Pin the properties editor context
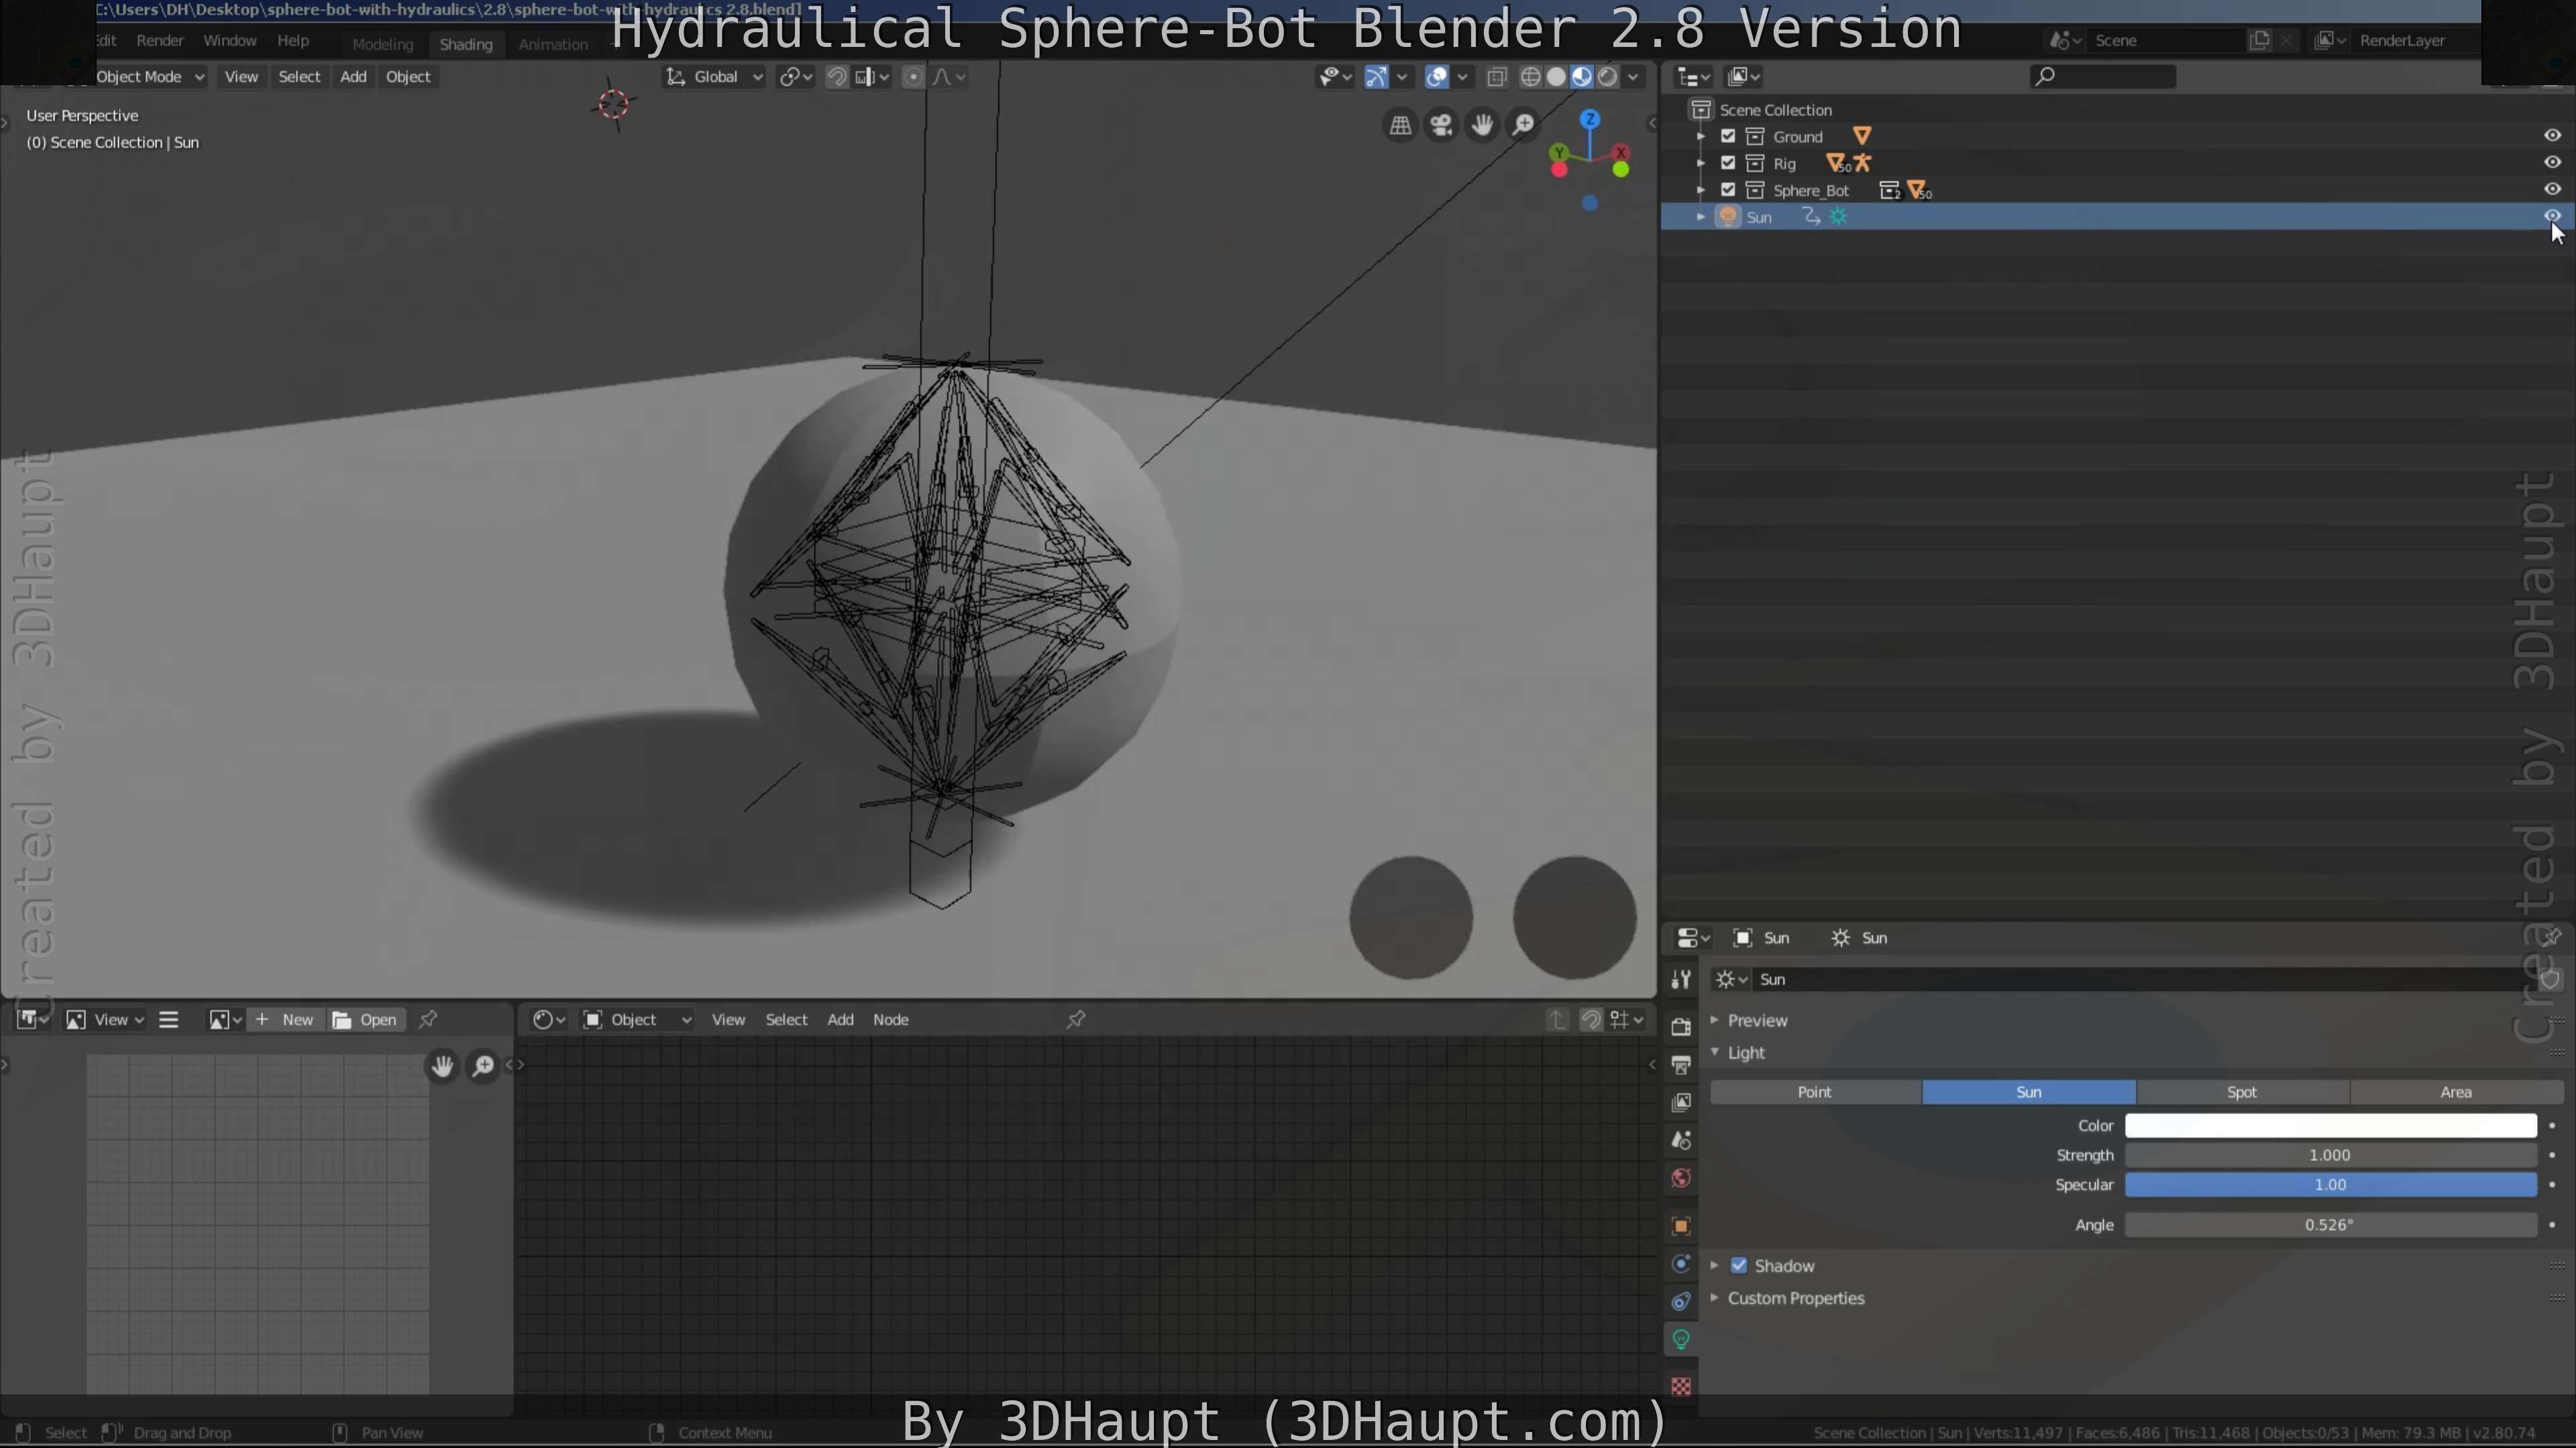This screenshot has height=1448, width=2576. 2551,937
